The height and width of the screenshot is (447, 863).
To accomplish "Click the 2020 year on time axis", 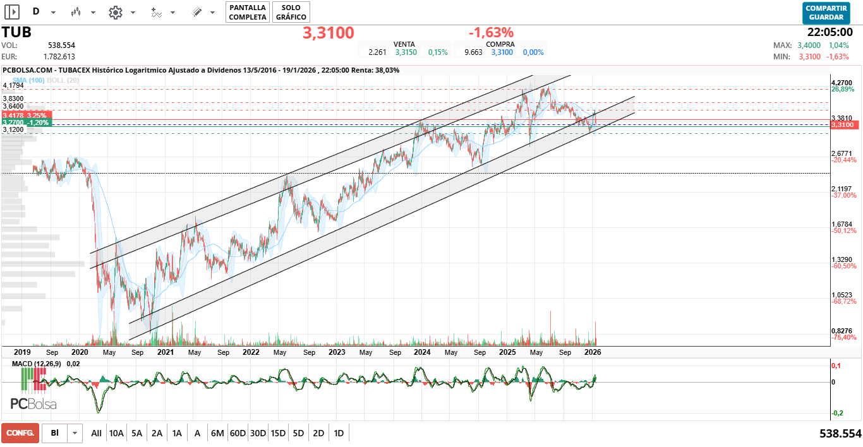I will pyautogui.click(x=80, y=352).
